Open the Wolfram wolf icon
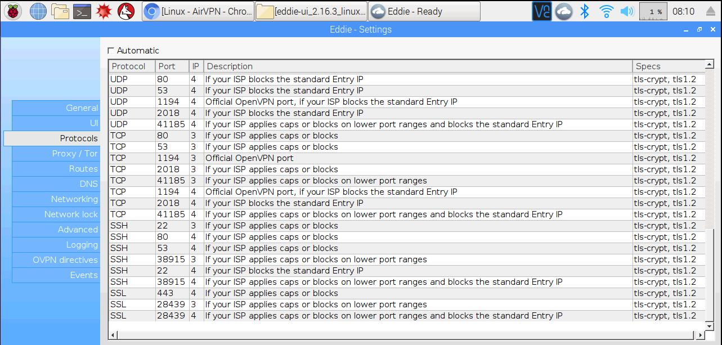The width and height of the screenshot is (722, 345). [126, 11]
